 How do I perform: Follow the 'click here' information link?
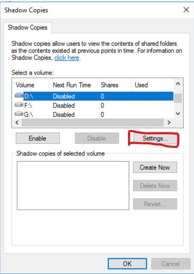pos(67,58)
